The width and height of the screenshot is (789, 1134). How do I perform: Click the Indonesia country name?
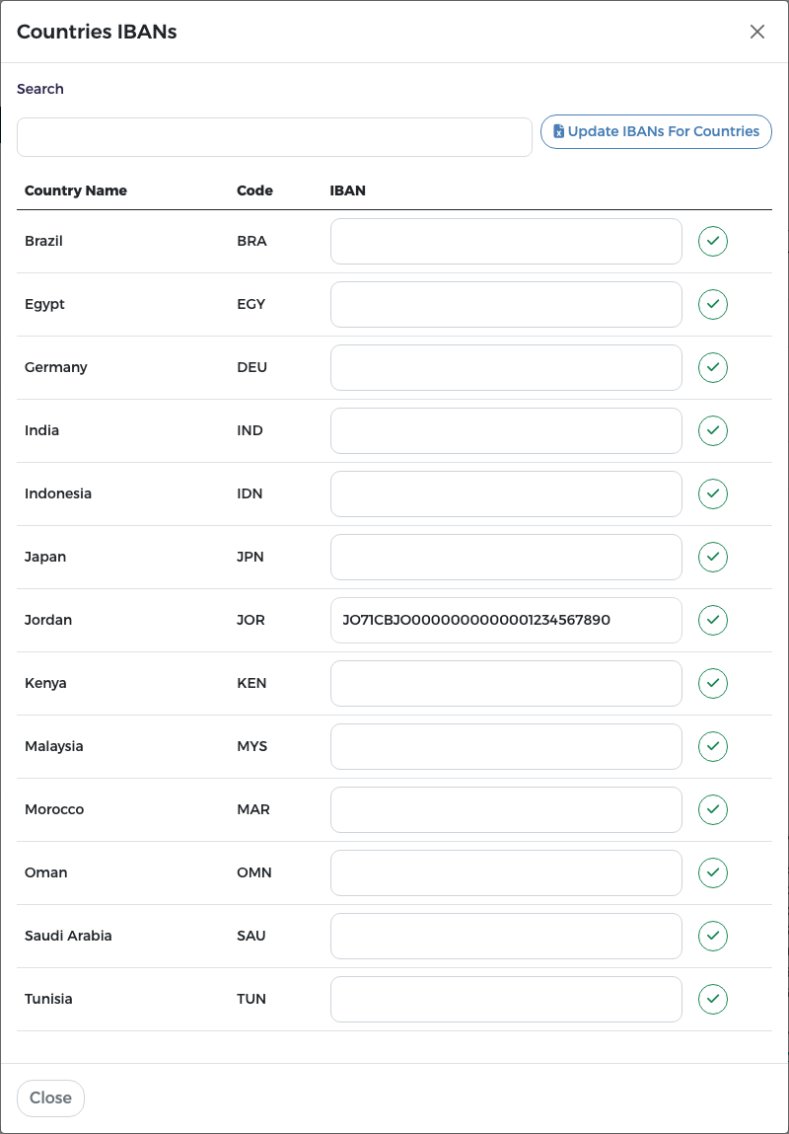pyautogui.click(x=58, y=493)
